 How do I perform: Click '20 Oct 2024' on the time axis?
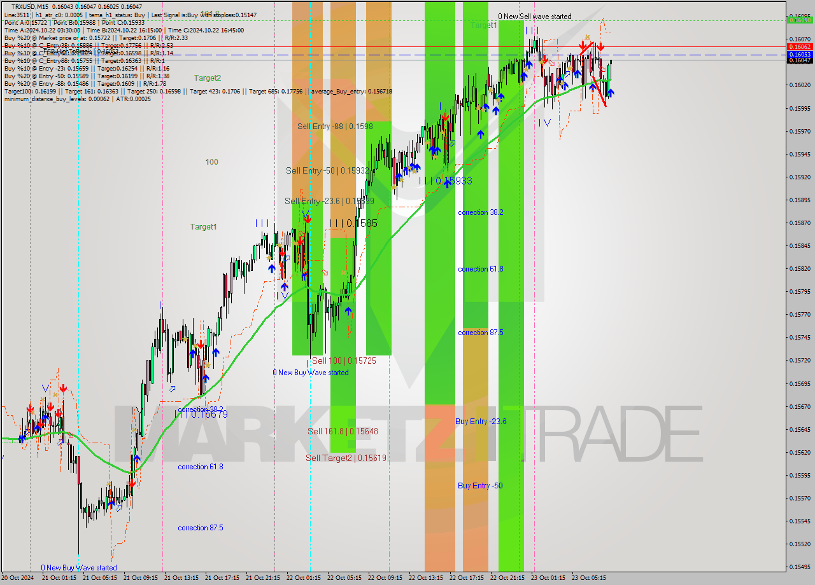click(x=17, y=578)
